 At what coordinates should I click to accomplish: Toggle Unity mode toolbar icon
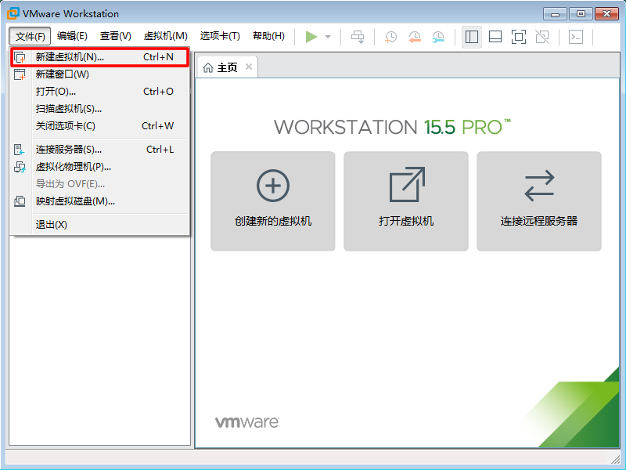click(x=541, y=37)
